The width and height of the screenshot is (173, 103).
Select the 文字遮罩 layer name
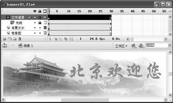[18, 17]
